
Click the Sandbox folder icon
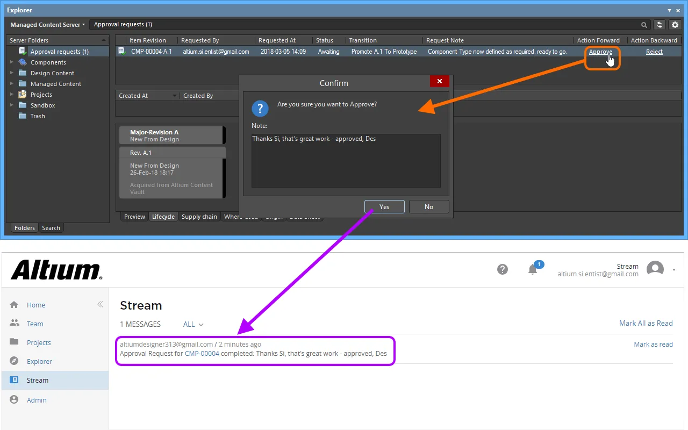click(x=23, y=105)
